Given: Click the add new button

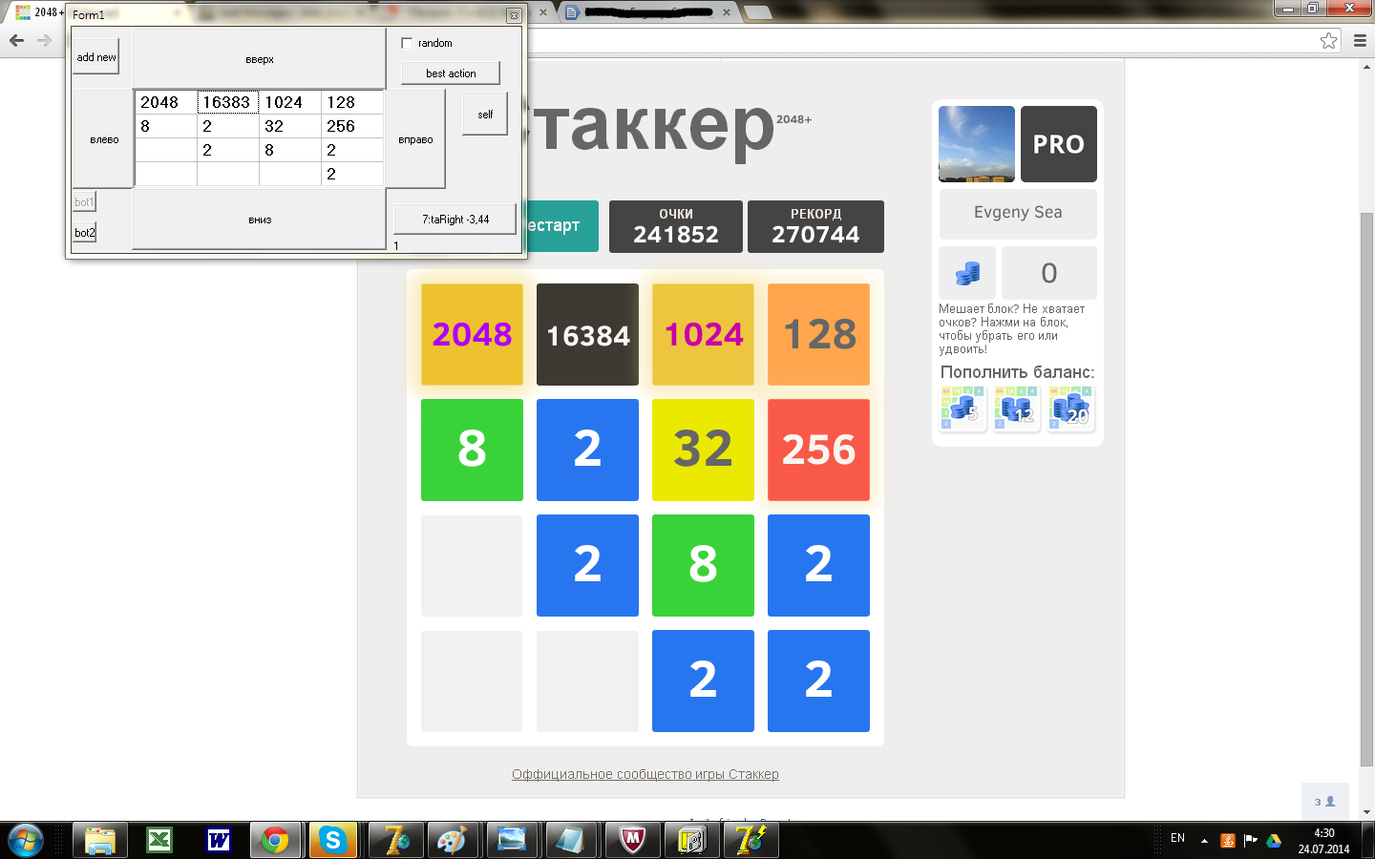Looking at the screenshot, I should click(96, 57).
